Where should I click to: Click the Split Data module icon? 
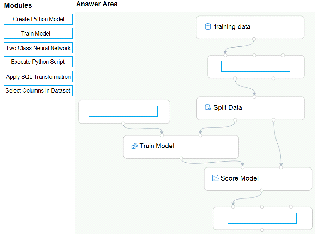[x=208, y=107]
